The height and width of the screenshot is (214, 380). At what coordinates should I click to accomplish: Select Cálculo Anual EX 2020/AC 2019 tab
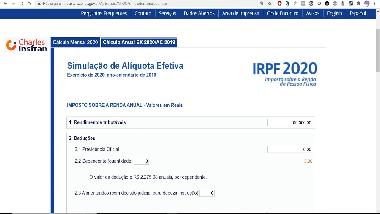point(139,43)
